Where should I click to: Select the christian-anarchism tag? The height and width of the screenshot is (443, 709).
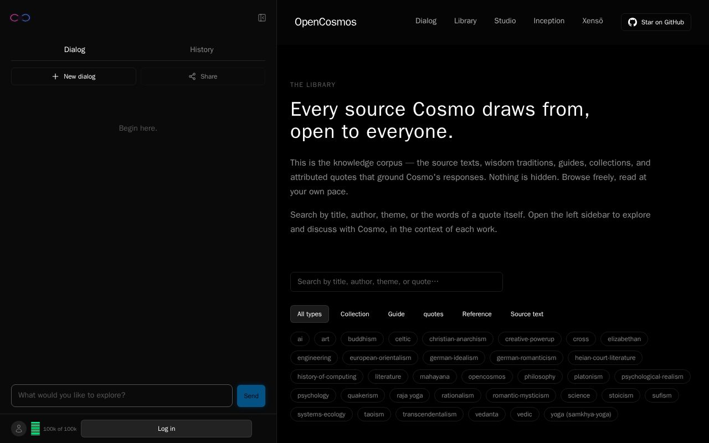click(458, 339)
